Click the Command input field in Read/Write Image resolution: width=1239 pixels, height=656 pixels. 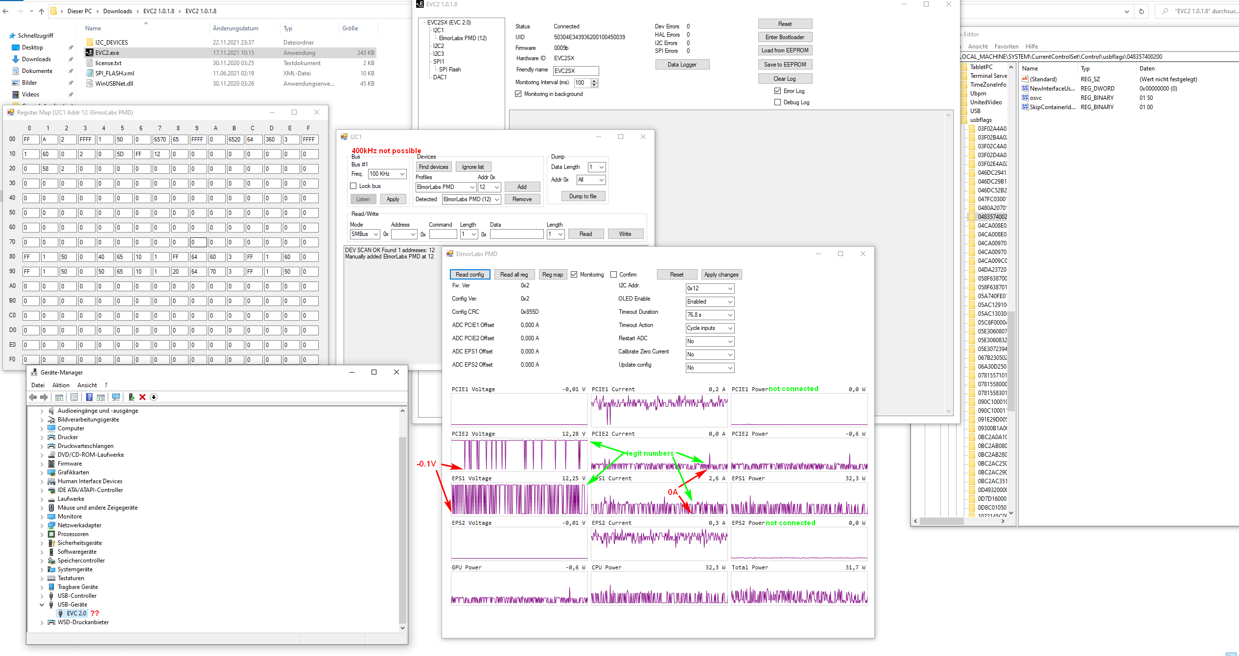tap(443, 234)
